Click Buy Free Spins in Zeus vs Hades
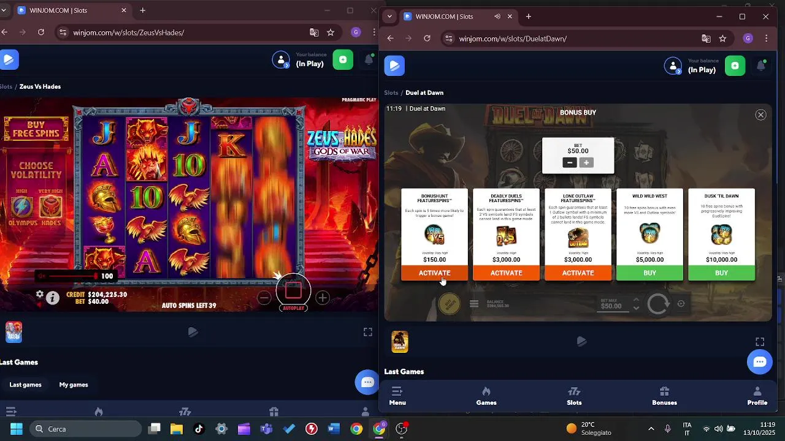The height and width of the screenshot is (441, 785). (36, 129)
